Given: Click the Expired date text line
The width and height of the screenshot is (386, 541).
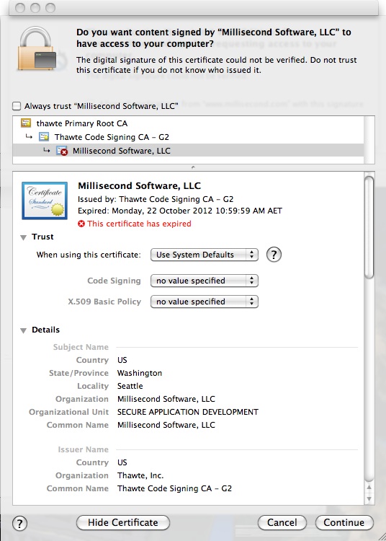Looking at the screenshot, I should coord(180,211).
